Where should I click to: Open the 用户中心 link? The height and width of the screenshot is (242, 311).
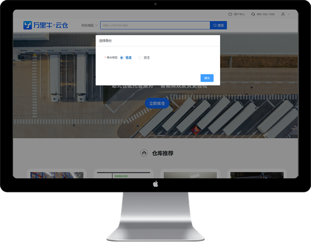tap(239, 14)
